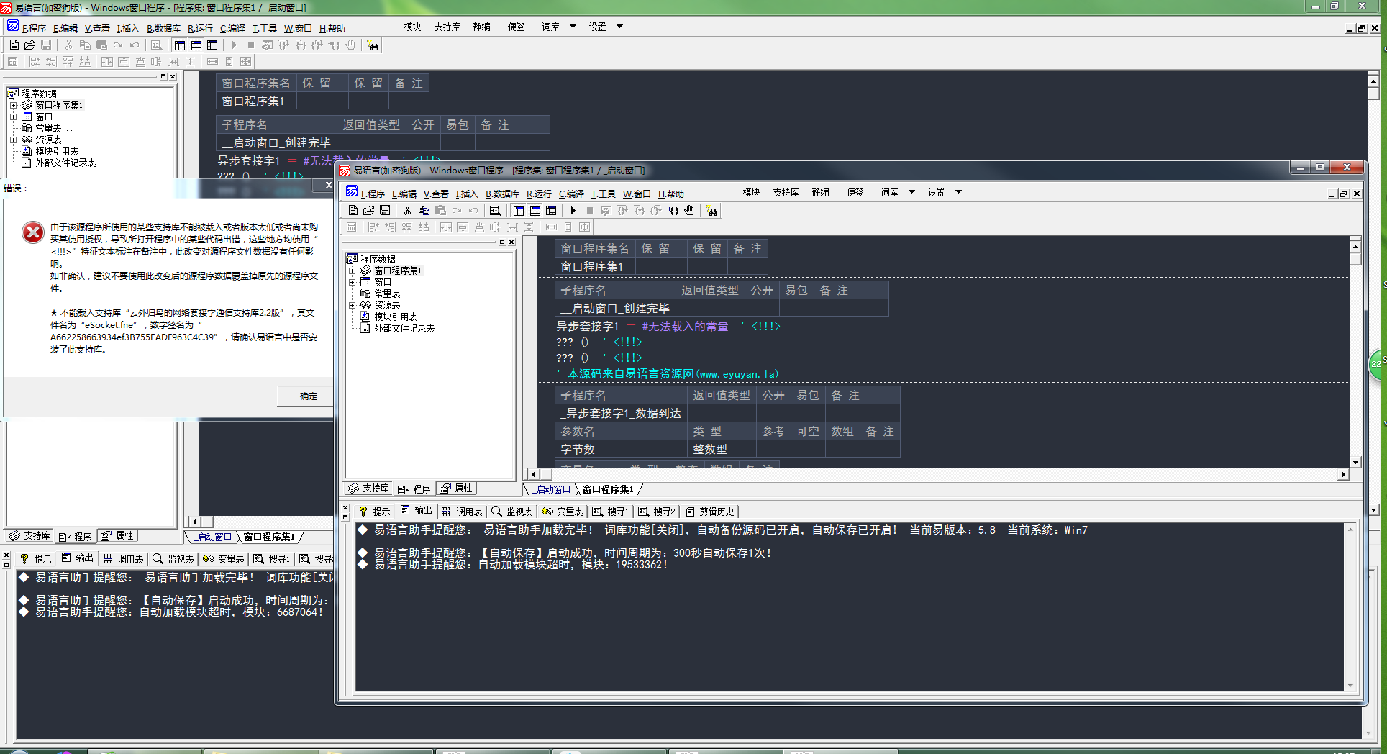Click Copy icon in front window toolbar

coord(424,211)
